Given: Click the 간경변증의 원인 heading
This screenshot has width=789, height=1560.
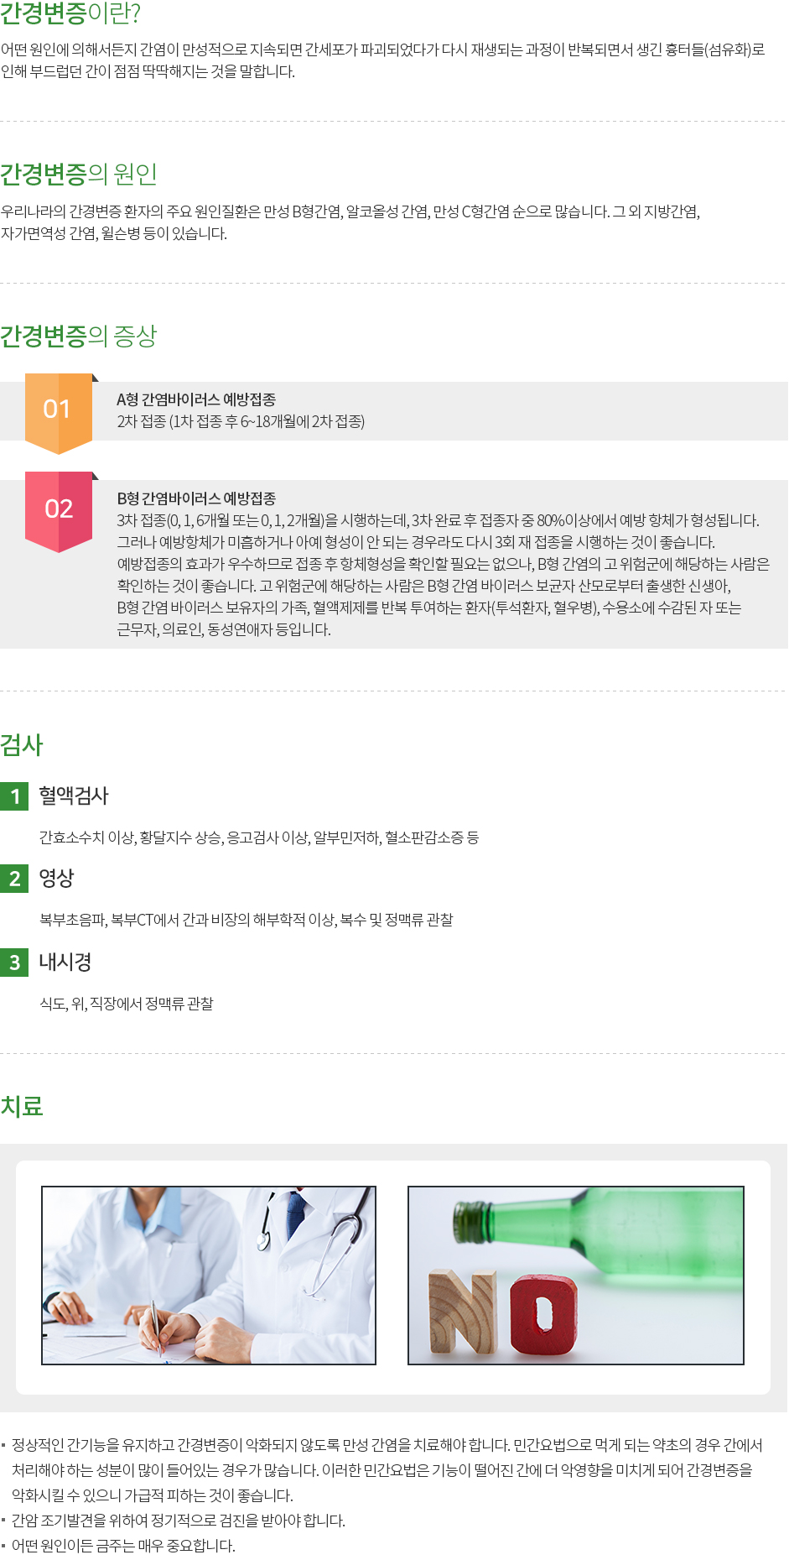Looking at the screenshot, I should [x=79, y=174].
